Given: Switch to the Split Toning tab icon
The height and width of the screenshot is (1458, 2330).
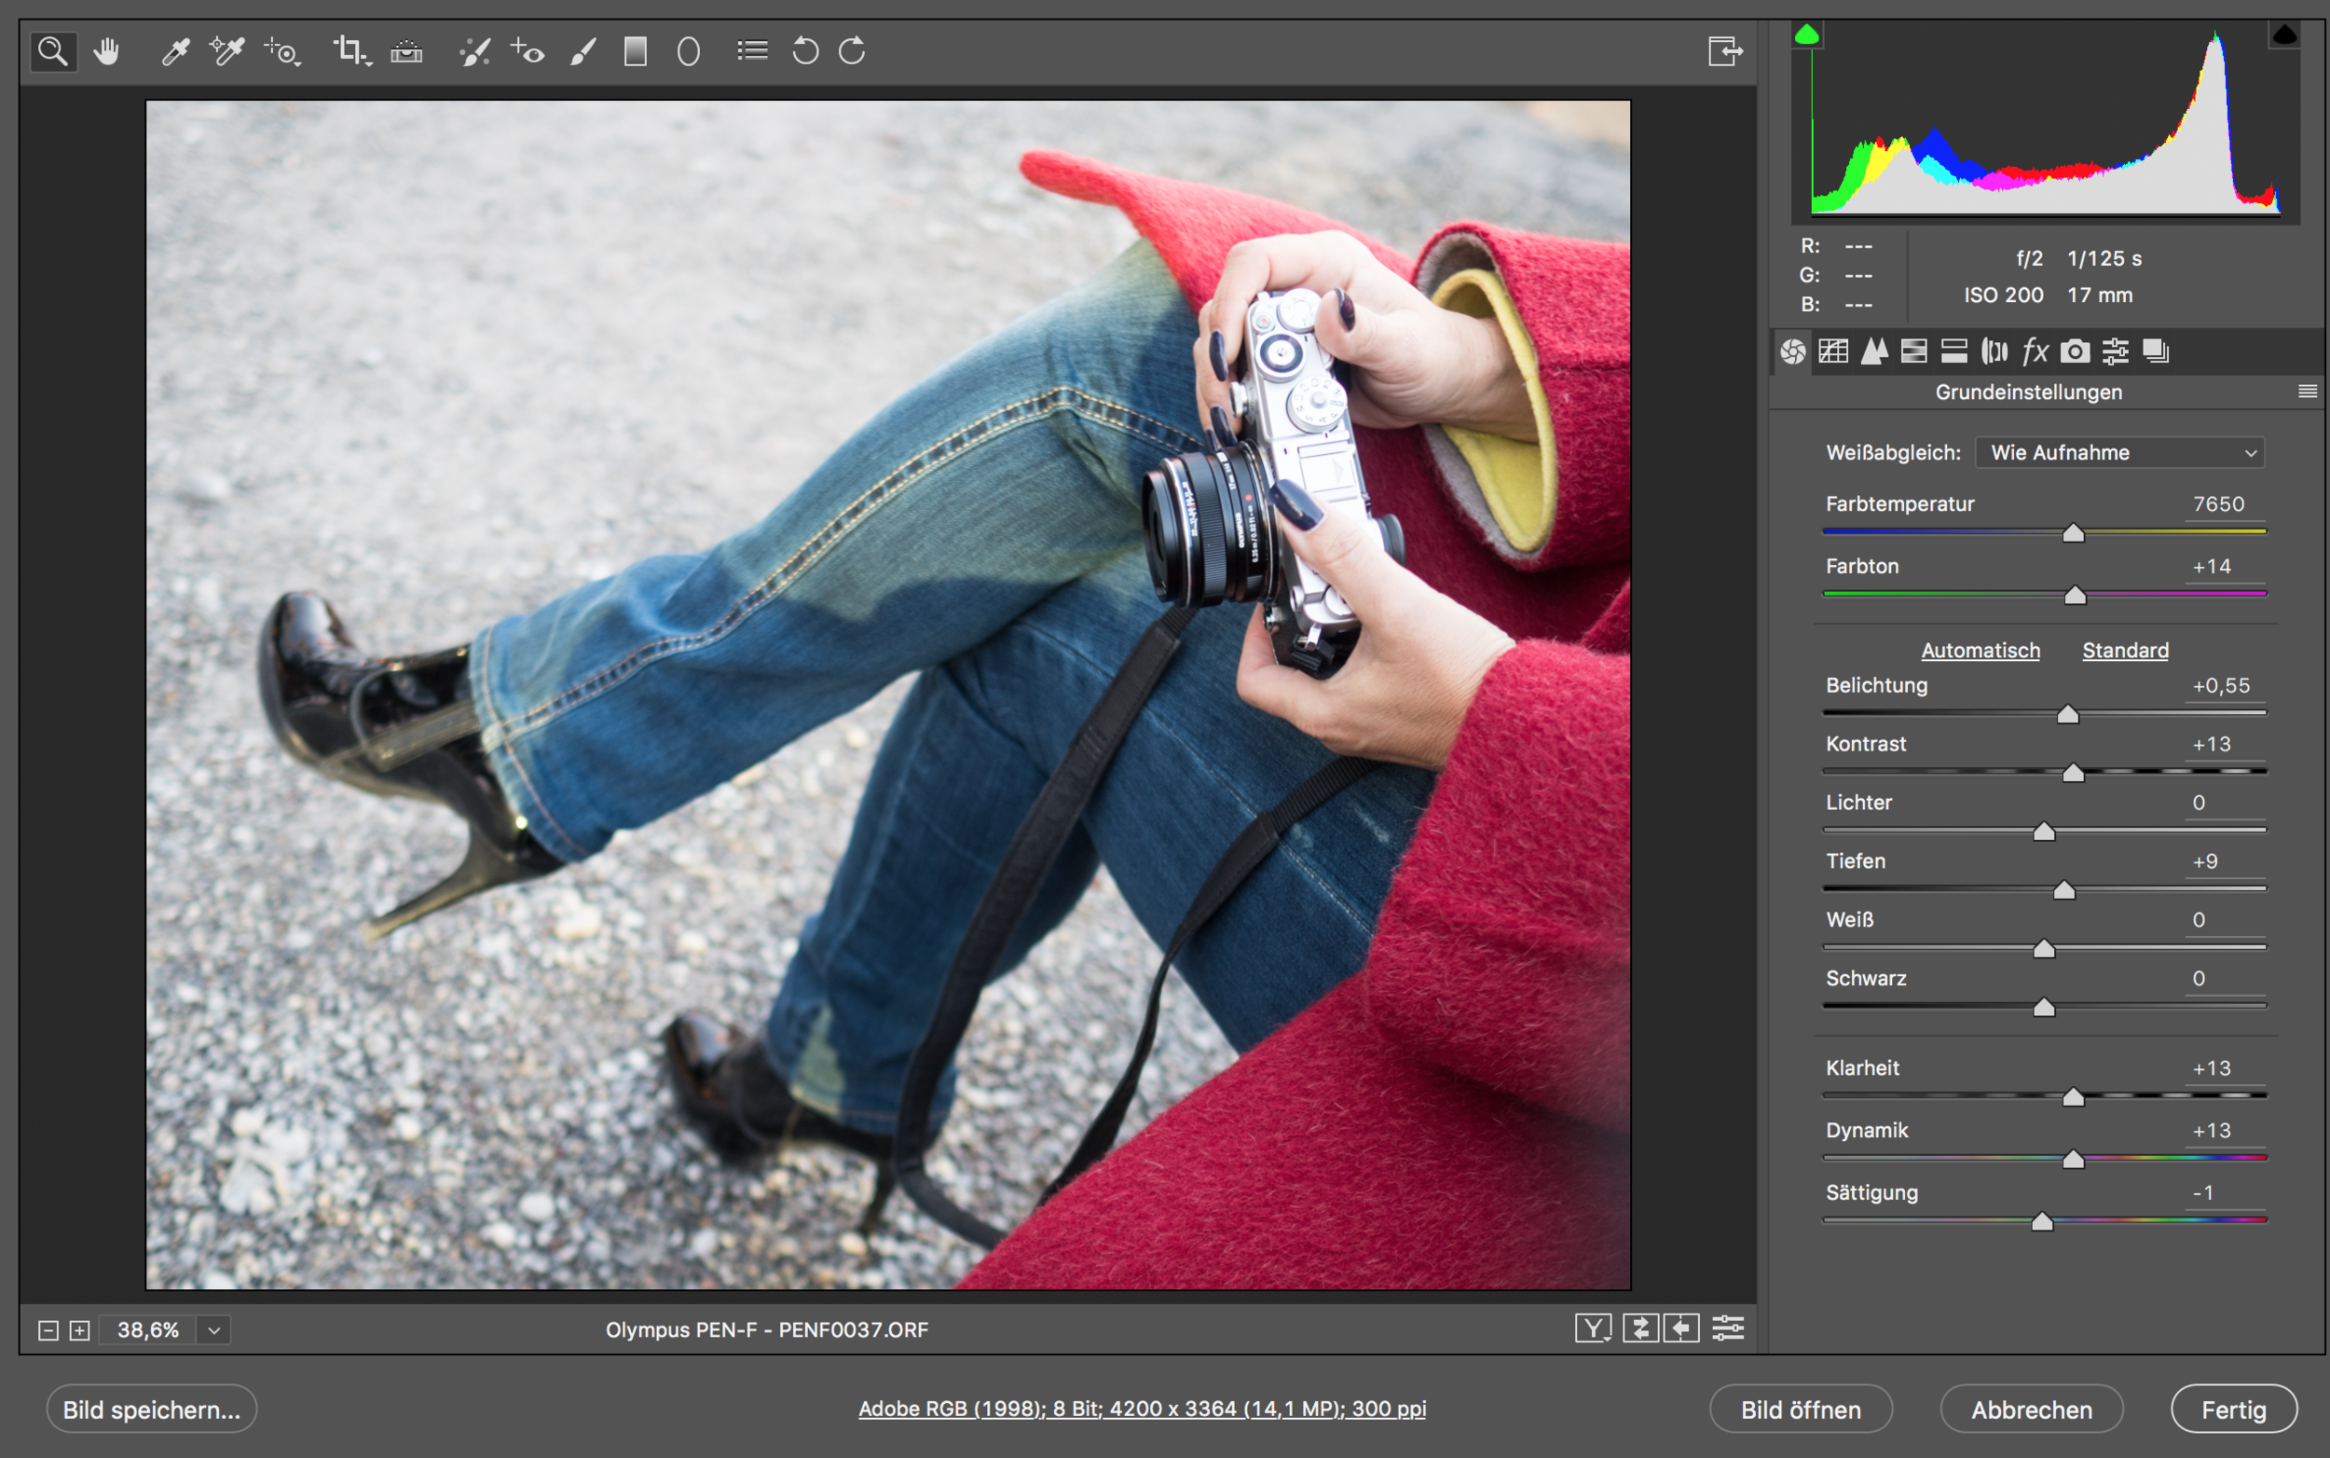Looking at the screenshot, I should pyautogui.click(x=1954, y=352).
